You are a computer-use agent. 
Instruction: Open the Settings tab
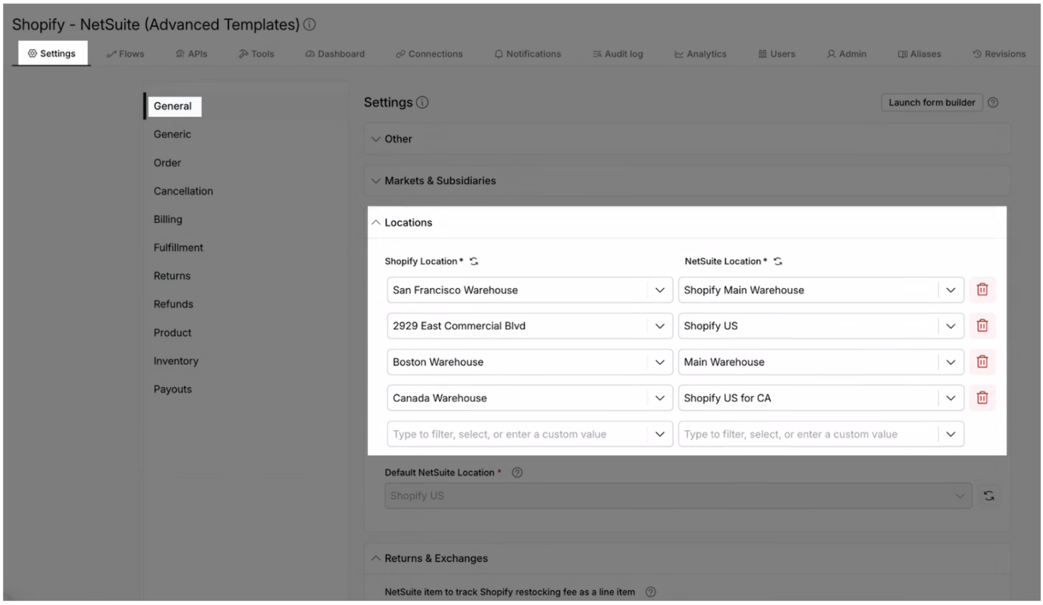[51, 53]
